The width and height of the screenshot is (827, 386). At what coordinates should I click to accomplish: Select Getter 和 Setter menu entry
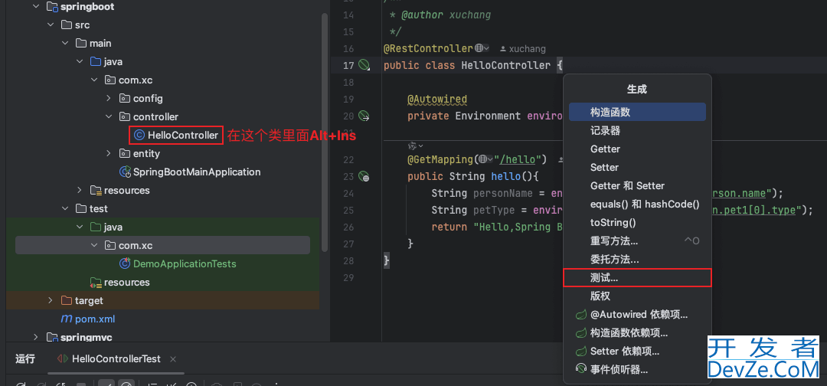coord(637,185)
